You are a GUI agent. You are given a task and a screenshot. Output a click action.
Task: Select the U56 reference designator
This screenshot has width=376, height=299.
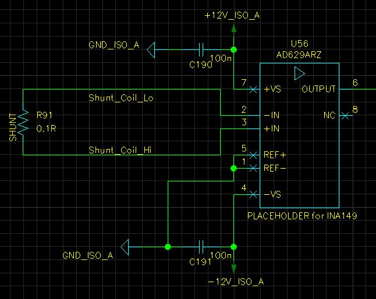[x=300, y=44]
